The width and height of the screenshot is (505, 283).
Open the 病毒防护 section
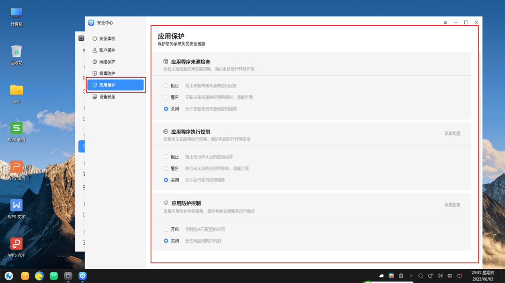[107, 73]
